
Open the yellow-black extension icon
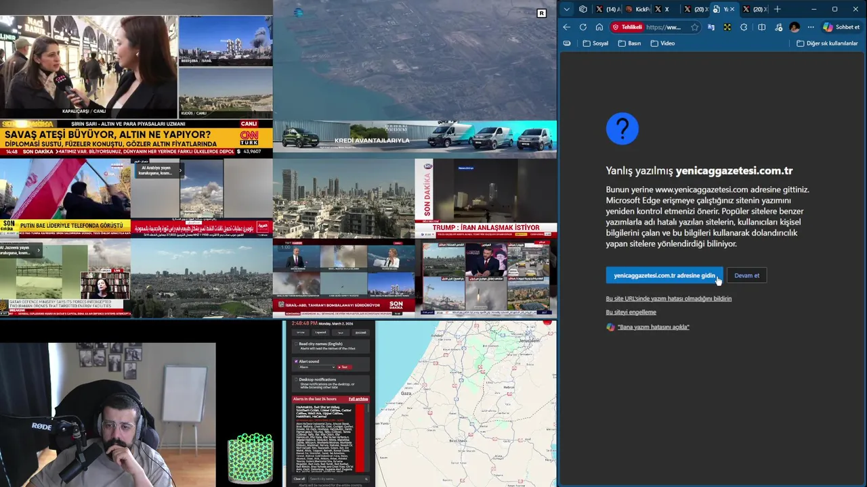(x=727, y=27)
